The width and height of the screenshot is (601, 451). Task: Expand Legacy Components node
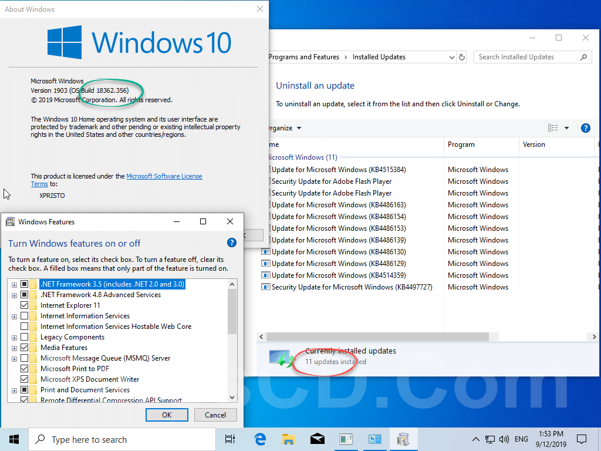[14, 338]
